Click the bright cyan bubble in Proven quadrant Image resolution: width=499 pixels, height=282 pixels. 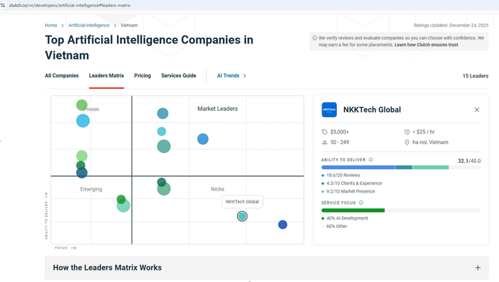coord(83,121)
